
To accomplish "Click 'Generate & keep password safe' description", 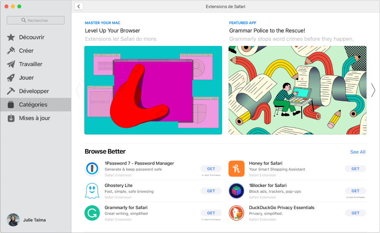I will (x=133, y=169).
